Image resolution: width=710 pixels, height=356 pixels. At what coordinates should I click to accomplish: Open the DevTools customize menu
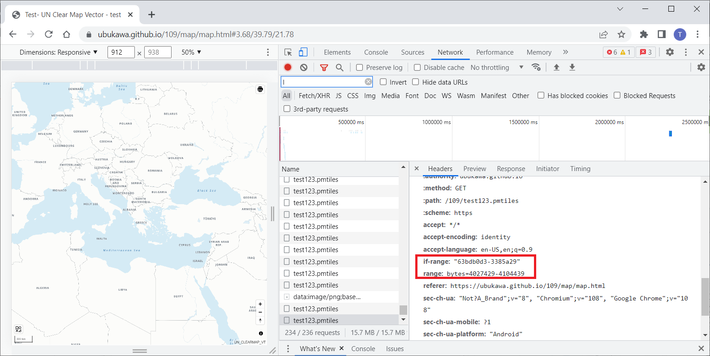pos(685,52)
